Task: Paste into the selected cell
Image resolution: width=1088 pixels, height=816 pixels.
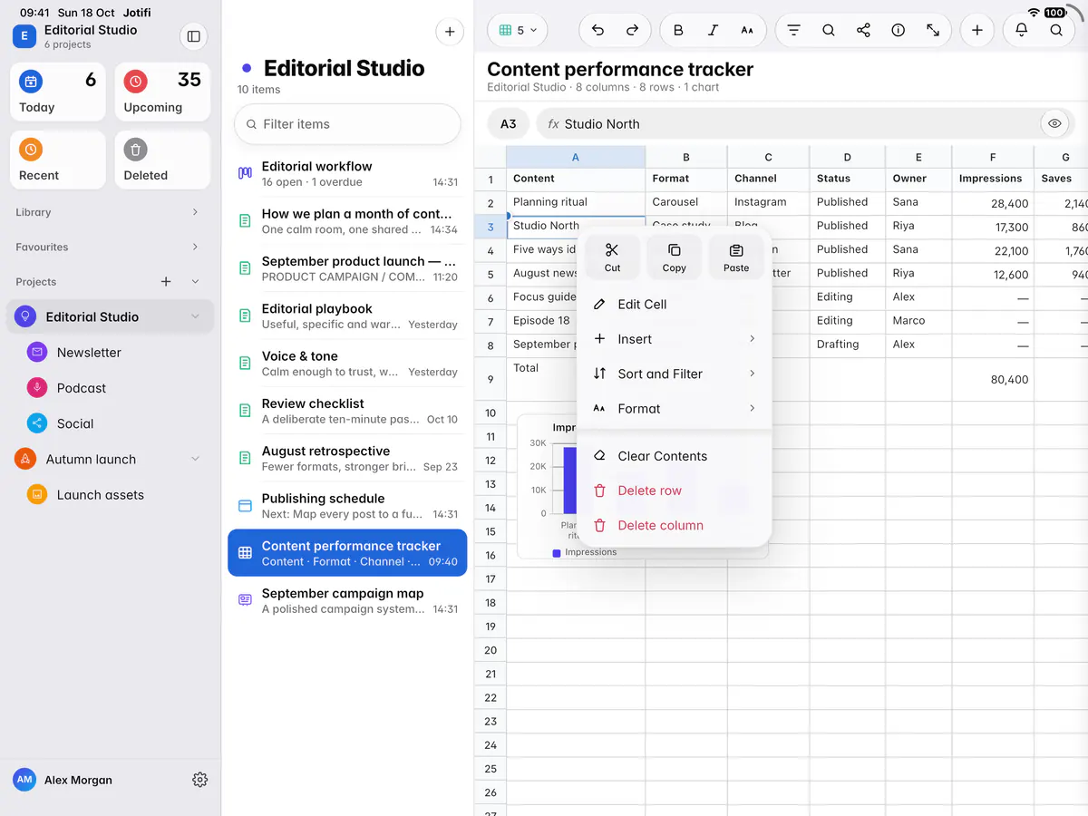Action: coord(736,257)
